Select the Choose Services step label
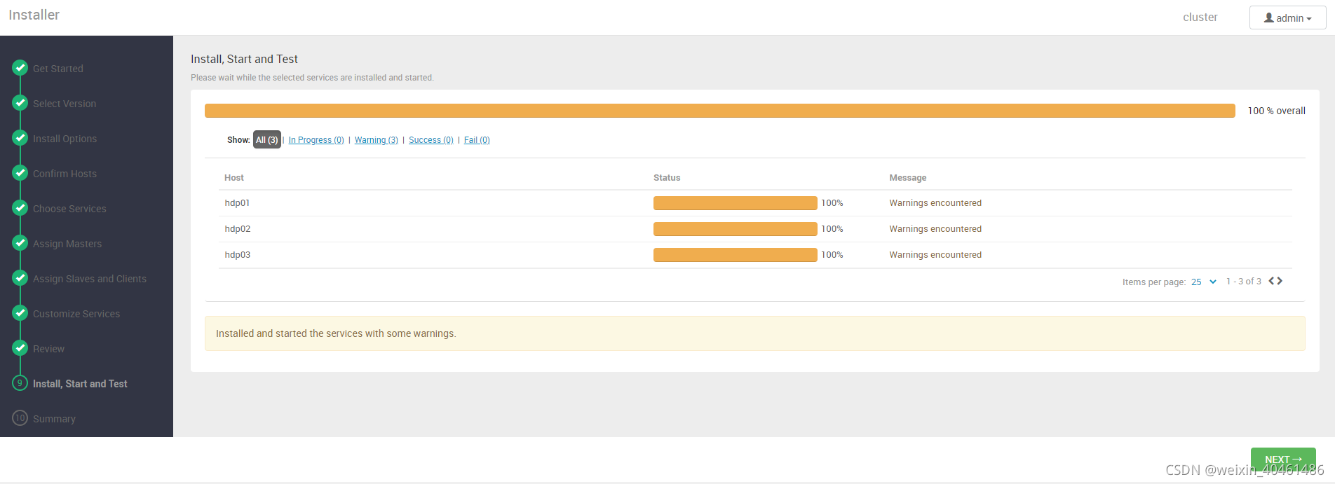Screen dimensions: 1335x484 pyautogui.click(x=69, y=209)
